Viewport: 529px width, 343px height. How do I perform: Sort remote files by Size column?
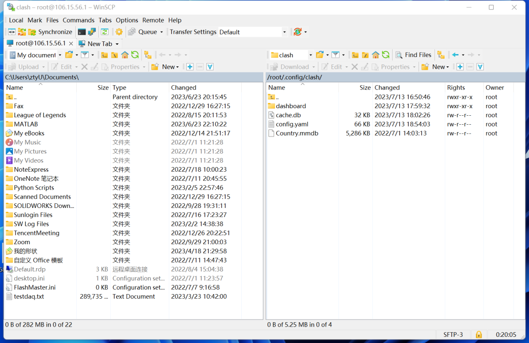coord(355,88)
